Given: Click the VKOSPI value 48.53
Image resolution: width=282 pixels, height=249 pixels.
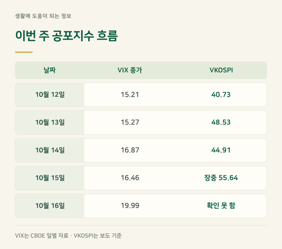Looking at the screenshot, I should tap(221, 122).
